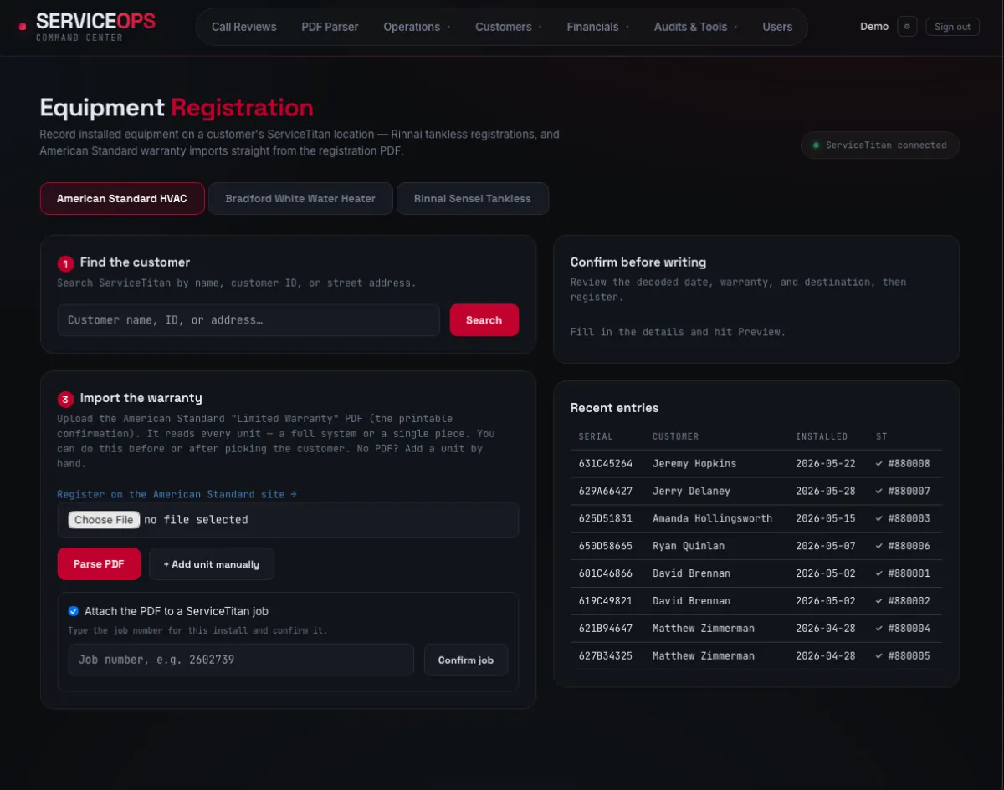Switch to Rinnai Sensei Tankless tab
1004x790 pixels.
473,199
